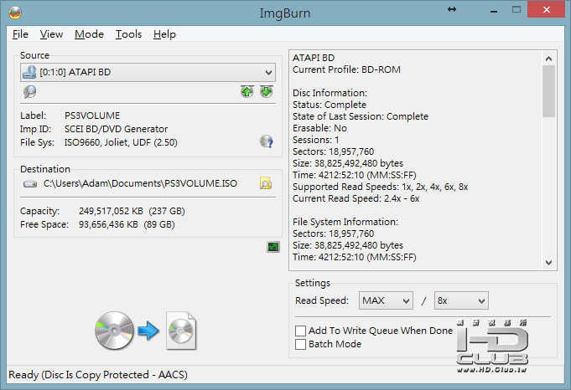Click the info panel scroll down arrow
571x390 pixels.
tap(549, 263)
